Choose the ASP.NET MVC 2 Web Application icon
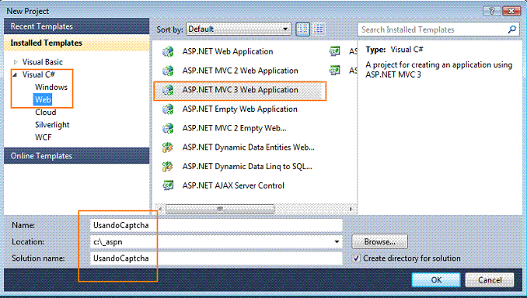This screenshot has width=527, height=298. (x=168, y=71)
